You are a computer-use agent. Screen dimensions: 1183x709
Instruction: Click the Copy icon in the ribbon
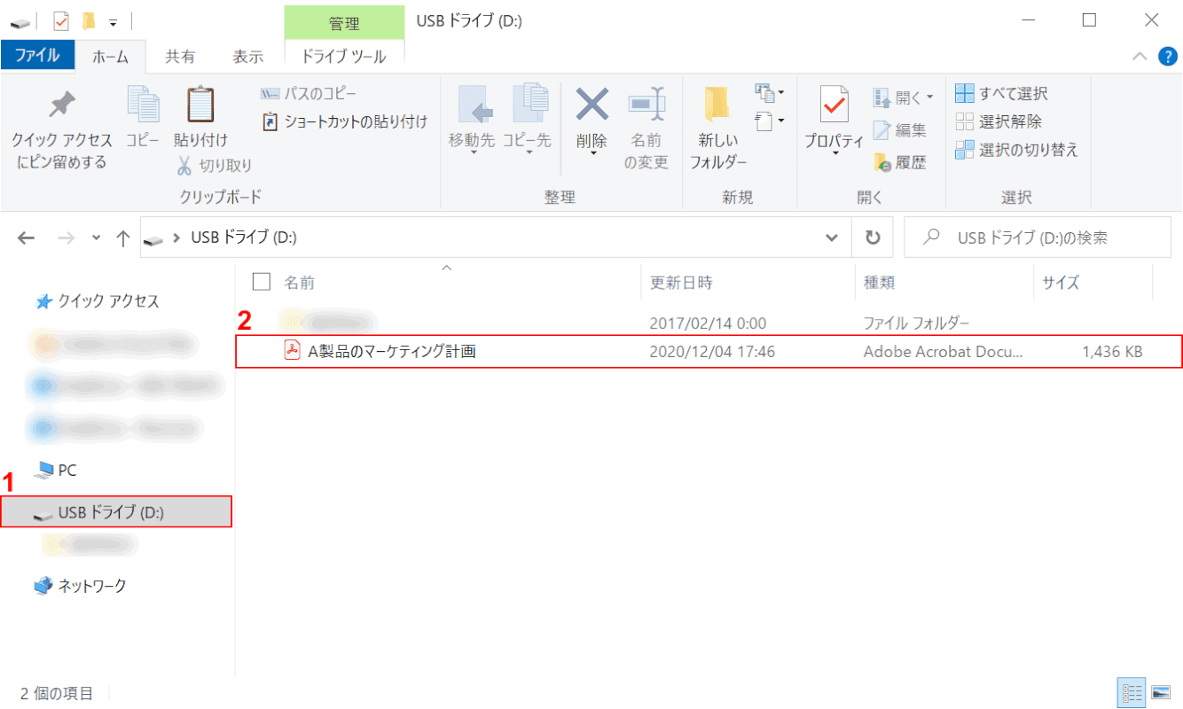coord(143,106)
